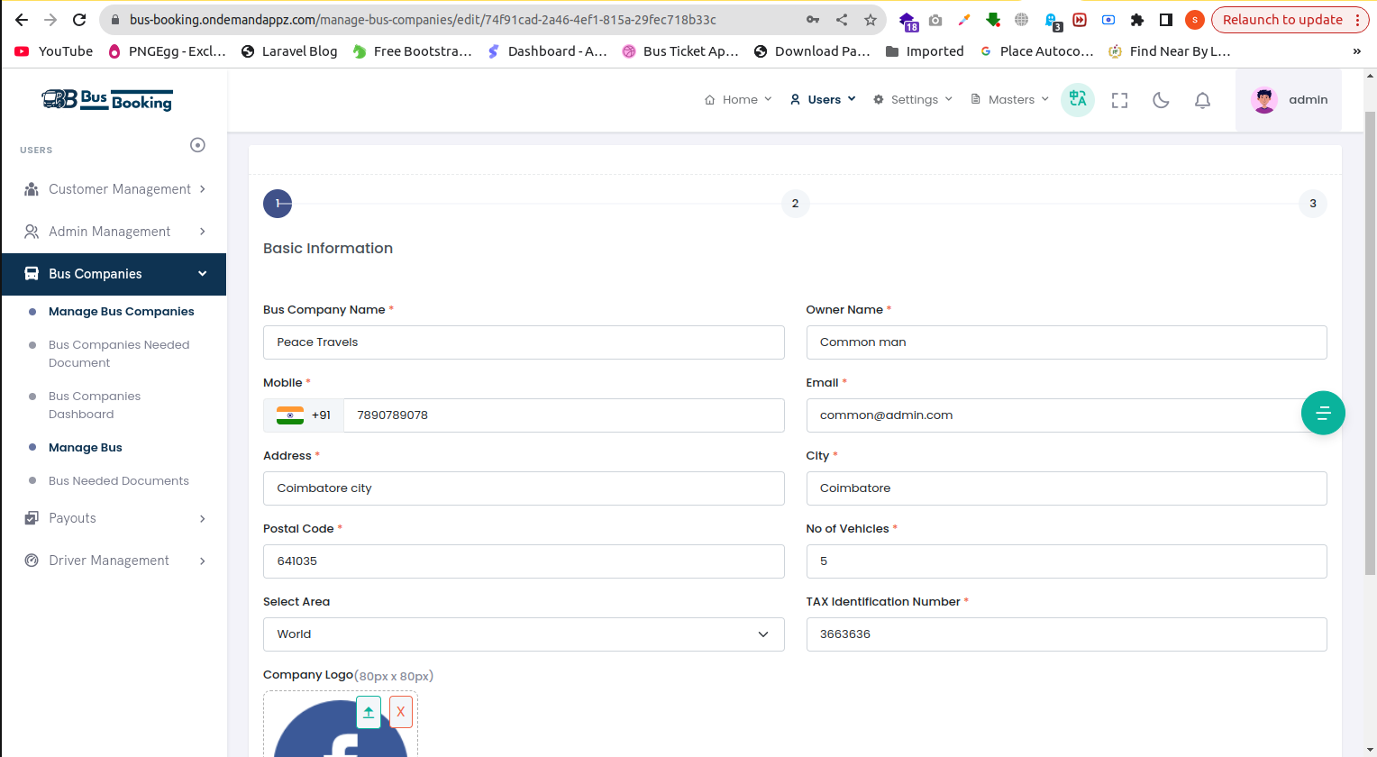Image resolution: width=1377 pixels, height=757 pixels.
Task: Toggle the sidebar pin circle icon
Action: click(198, 145)
